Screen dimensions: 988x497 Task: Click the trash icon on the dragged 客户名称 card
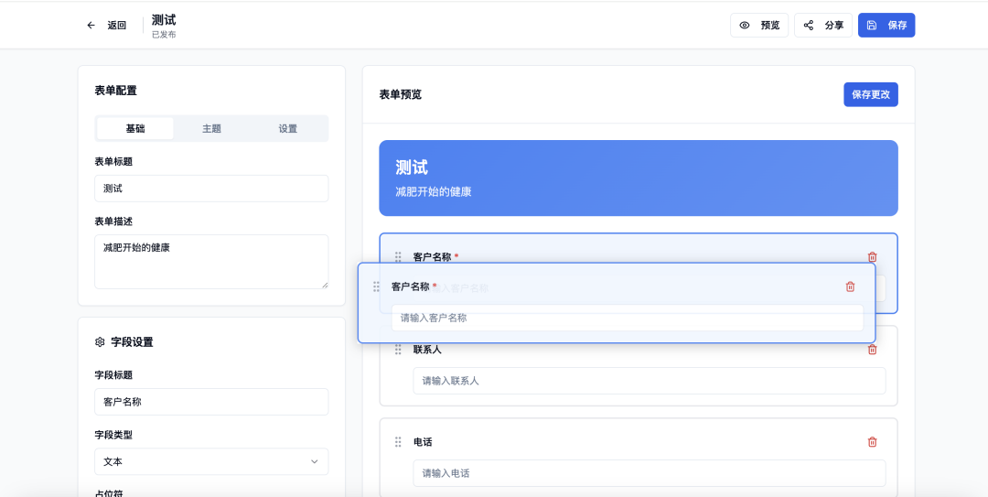pyautogui.click(x=850, y=286)
